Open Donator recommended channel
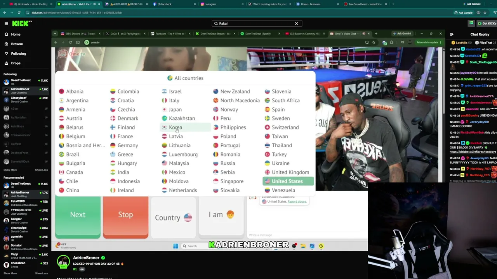The image size is (497, 279). point(25,247)
